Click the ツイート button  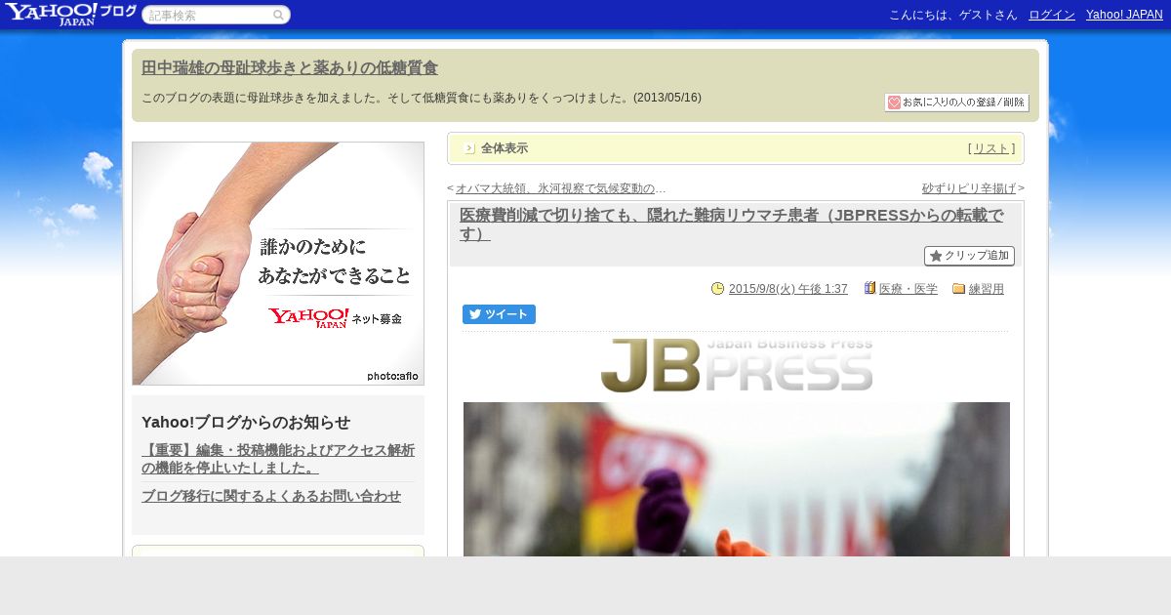(499, 314)
